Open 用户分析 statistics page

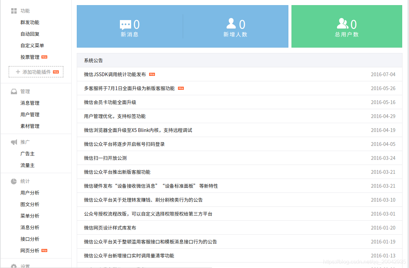coord(30,193)
